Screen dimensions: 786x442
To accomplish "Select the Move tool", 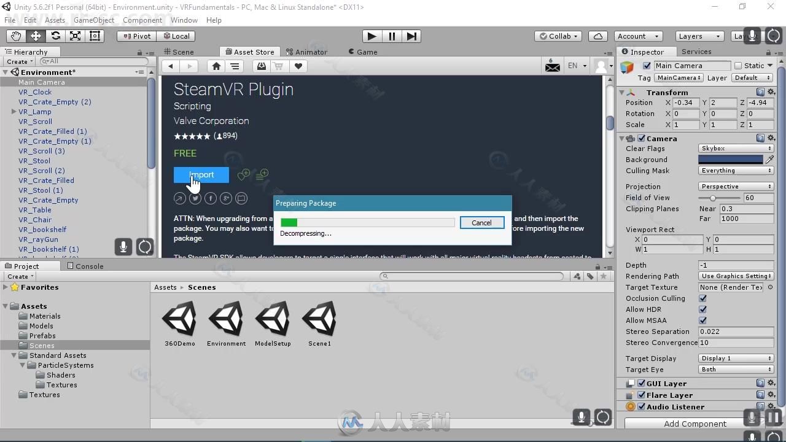I will pos(36,36).
